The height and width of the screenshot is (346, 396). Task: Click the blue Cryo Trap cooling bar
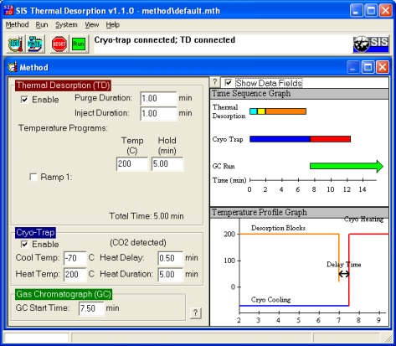tap(280, 139)
